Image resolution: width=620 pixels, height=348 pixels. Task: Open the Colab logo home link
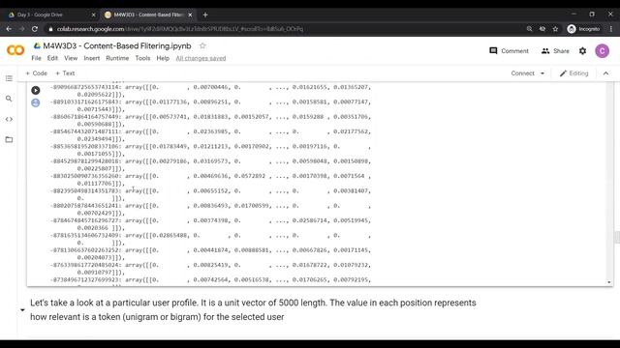point(15,50)
